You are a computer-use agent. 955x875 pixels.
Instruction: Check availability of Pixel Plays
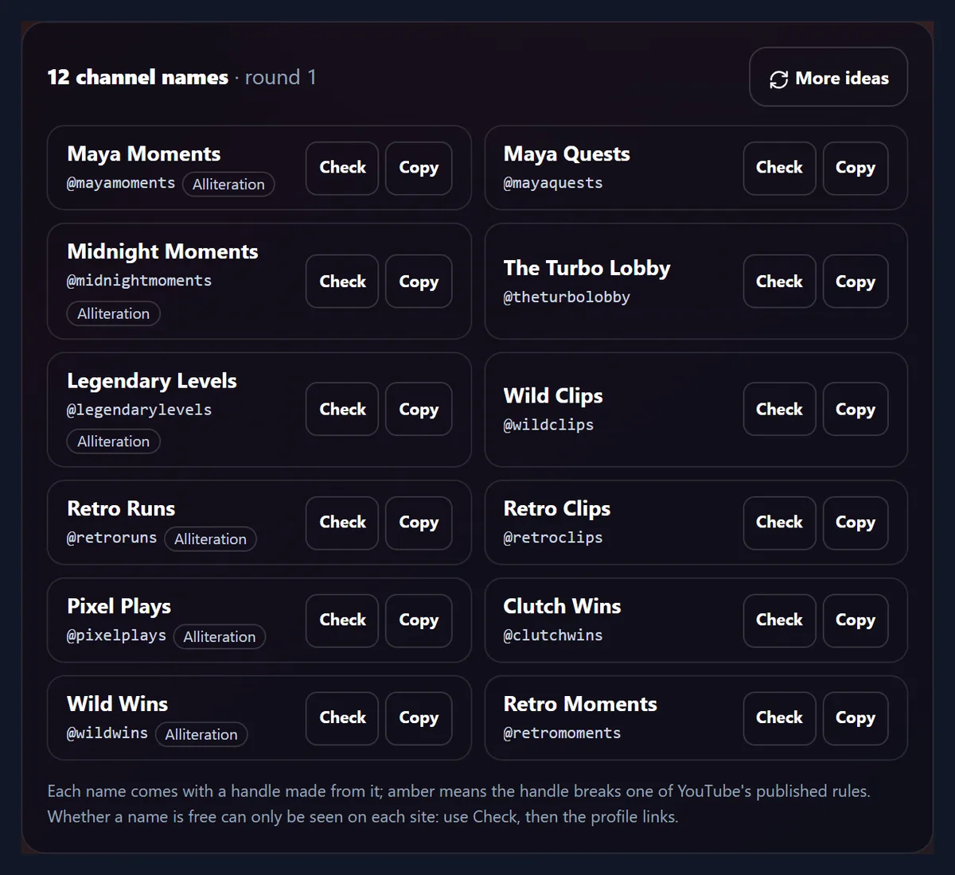(x=342, y=620)
